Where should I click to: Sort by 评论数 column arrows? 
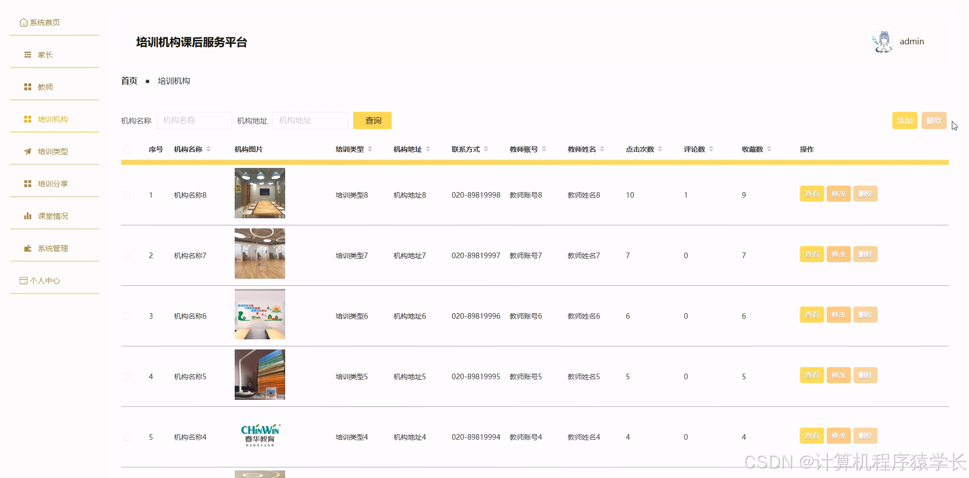[x=711, y=149]
